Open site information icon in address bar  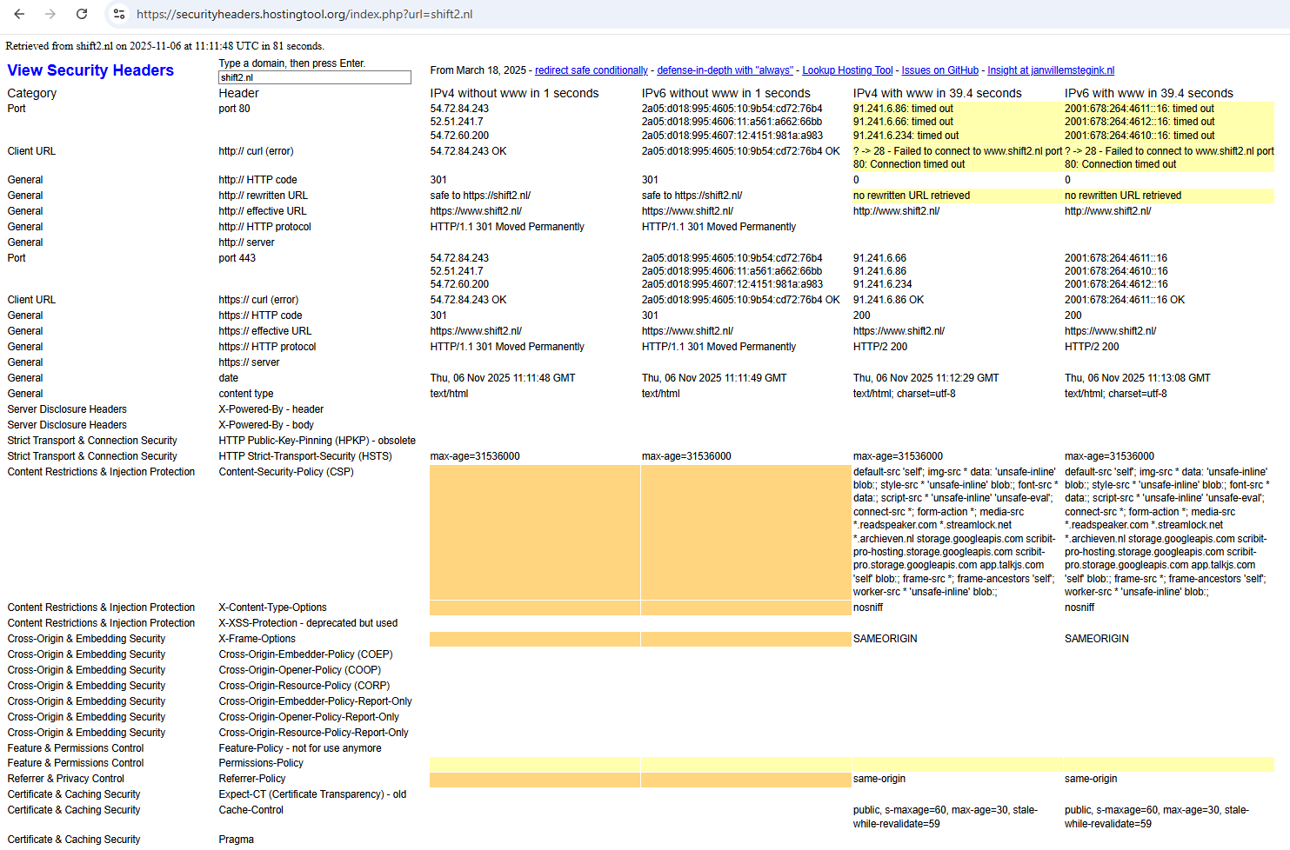(119, 14)
